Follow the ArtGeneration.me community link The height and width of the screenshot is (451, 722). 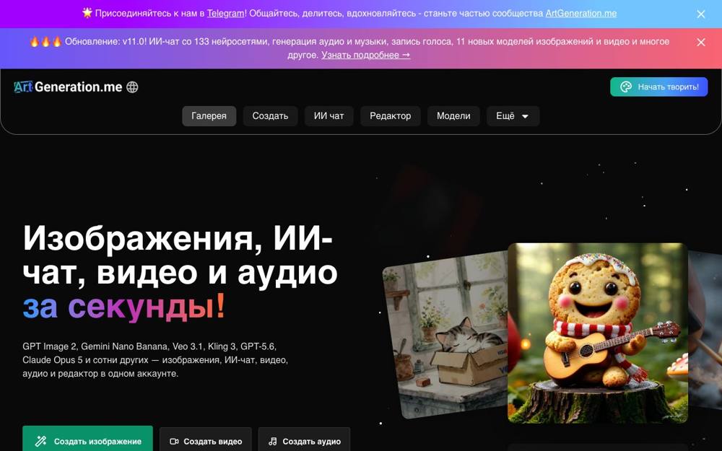tap(580, 13)
